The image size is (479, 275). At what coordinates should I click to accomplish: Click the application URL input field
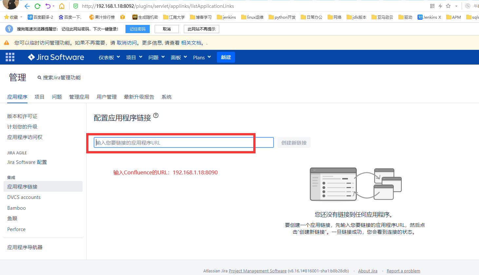(184, 143)
